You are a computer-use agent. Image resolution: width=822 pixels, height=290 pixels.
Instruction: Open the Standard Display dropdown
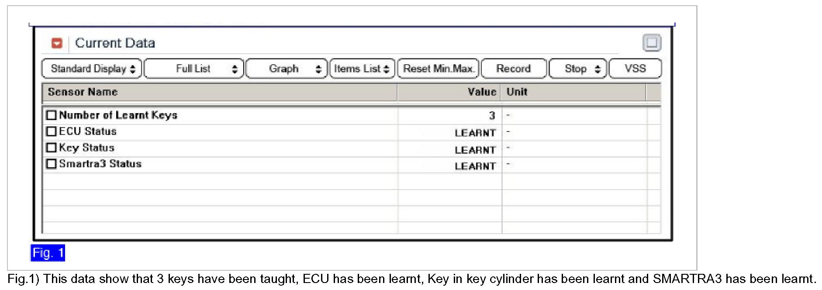tap(92, 69)
